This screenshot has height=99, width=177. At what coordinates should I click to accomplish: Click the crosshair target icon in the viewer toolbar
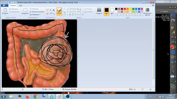(173, 57)
